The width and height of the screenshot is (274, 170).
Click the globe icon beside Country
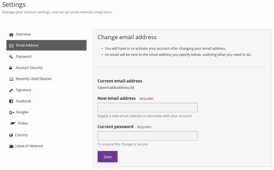coord(11,135)
